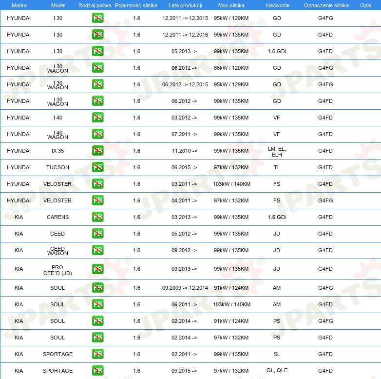Click body code QL, QLE

click(x=277, y=370)
